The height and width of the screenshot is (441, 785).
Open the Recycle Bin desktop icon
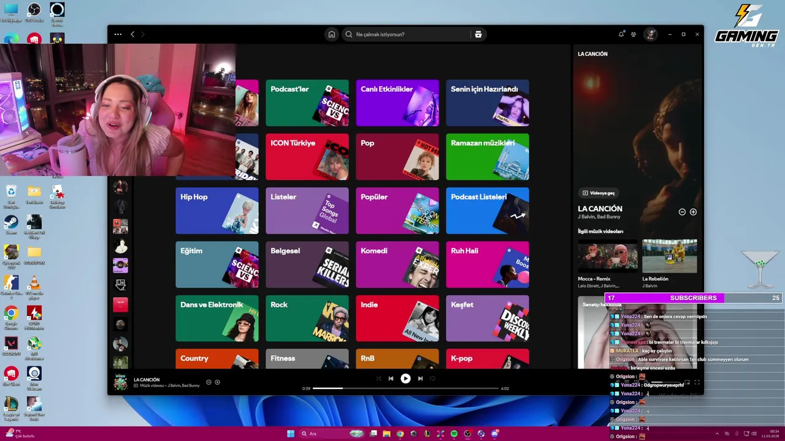click(11, 195)
